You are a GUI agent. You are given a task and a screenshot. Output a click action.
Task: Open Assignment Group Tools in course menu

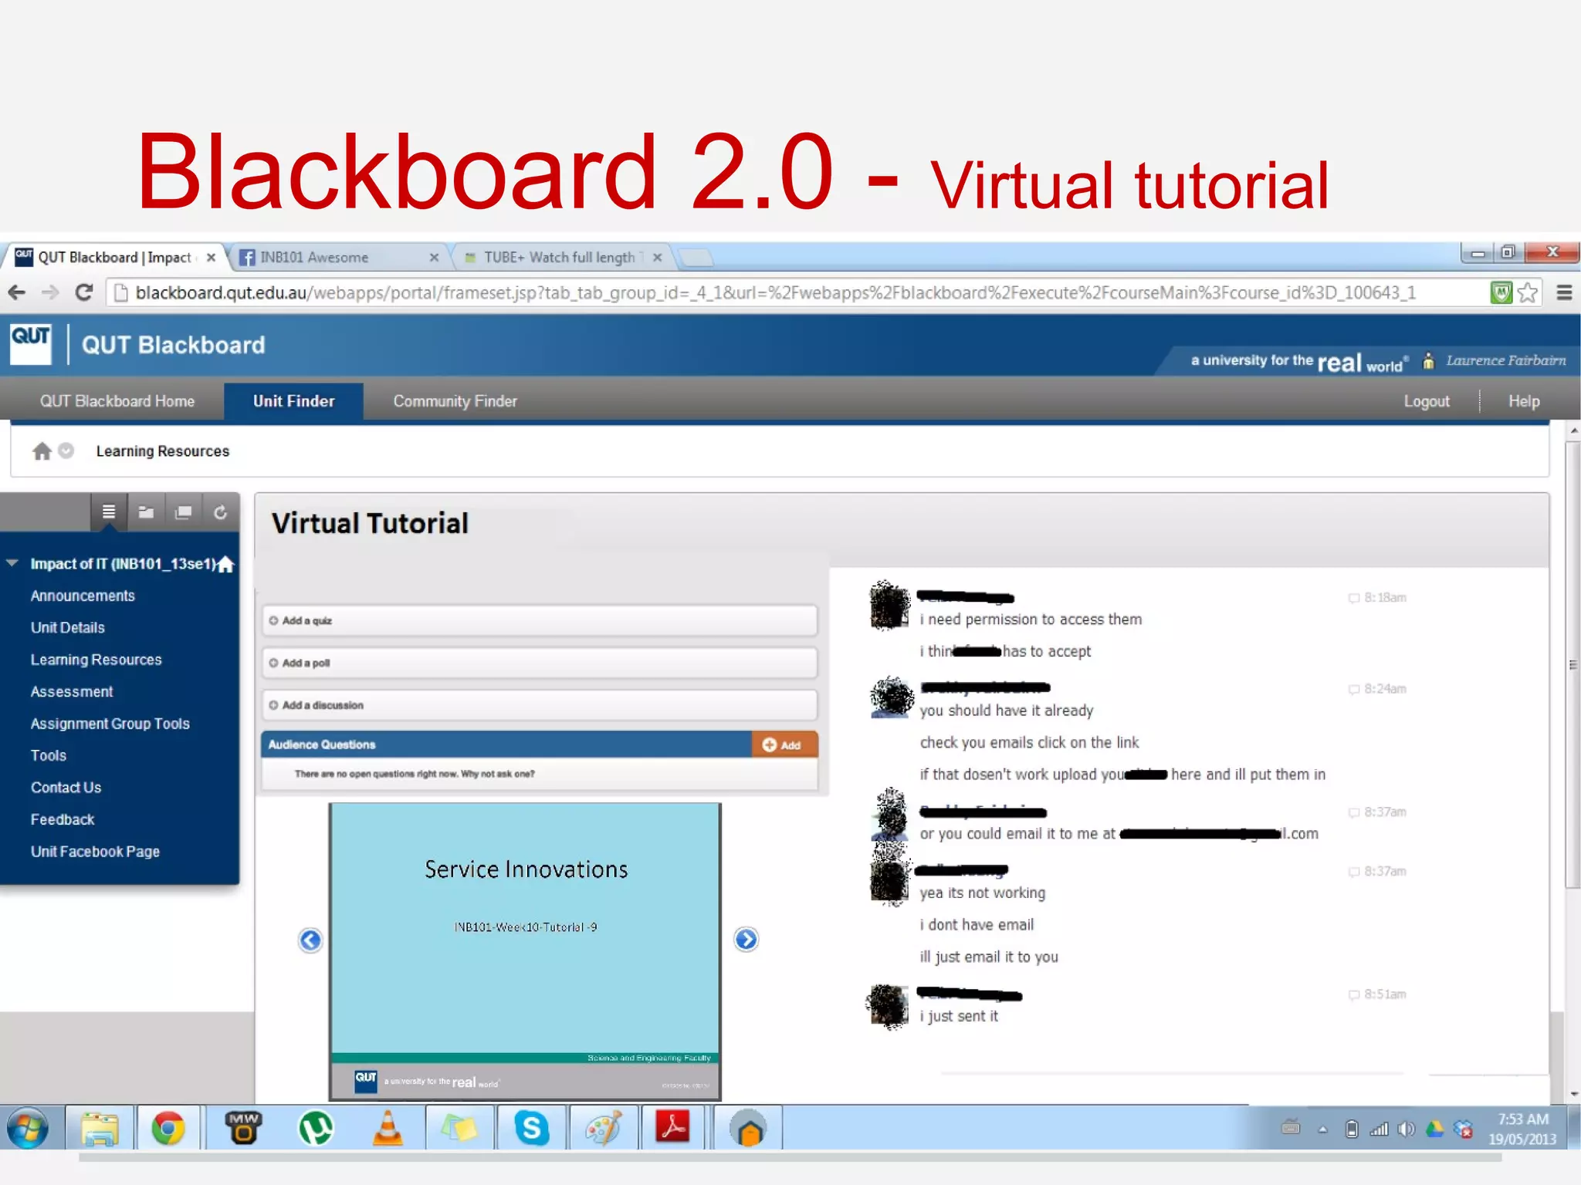pyautogui.click(x=110, y=724)
